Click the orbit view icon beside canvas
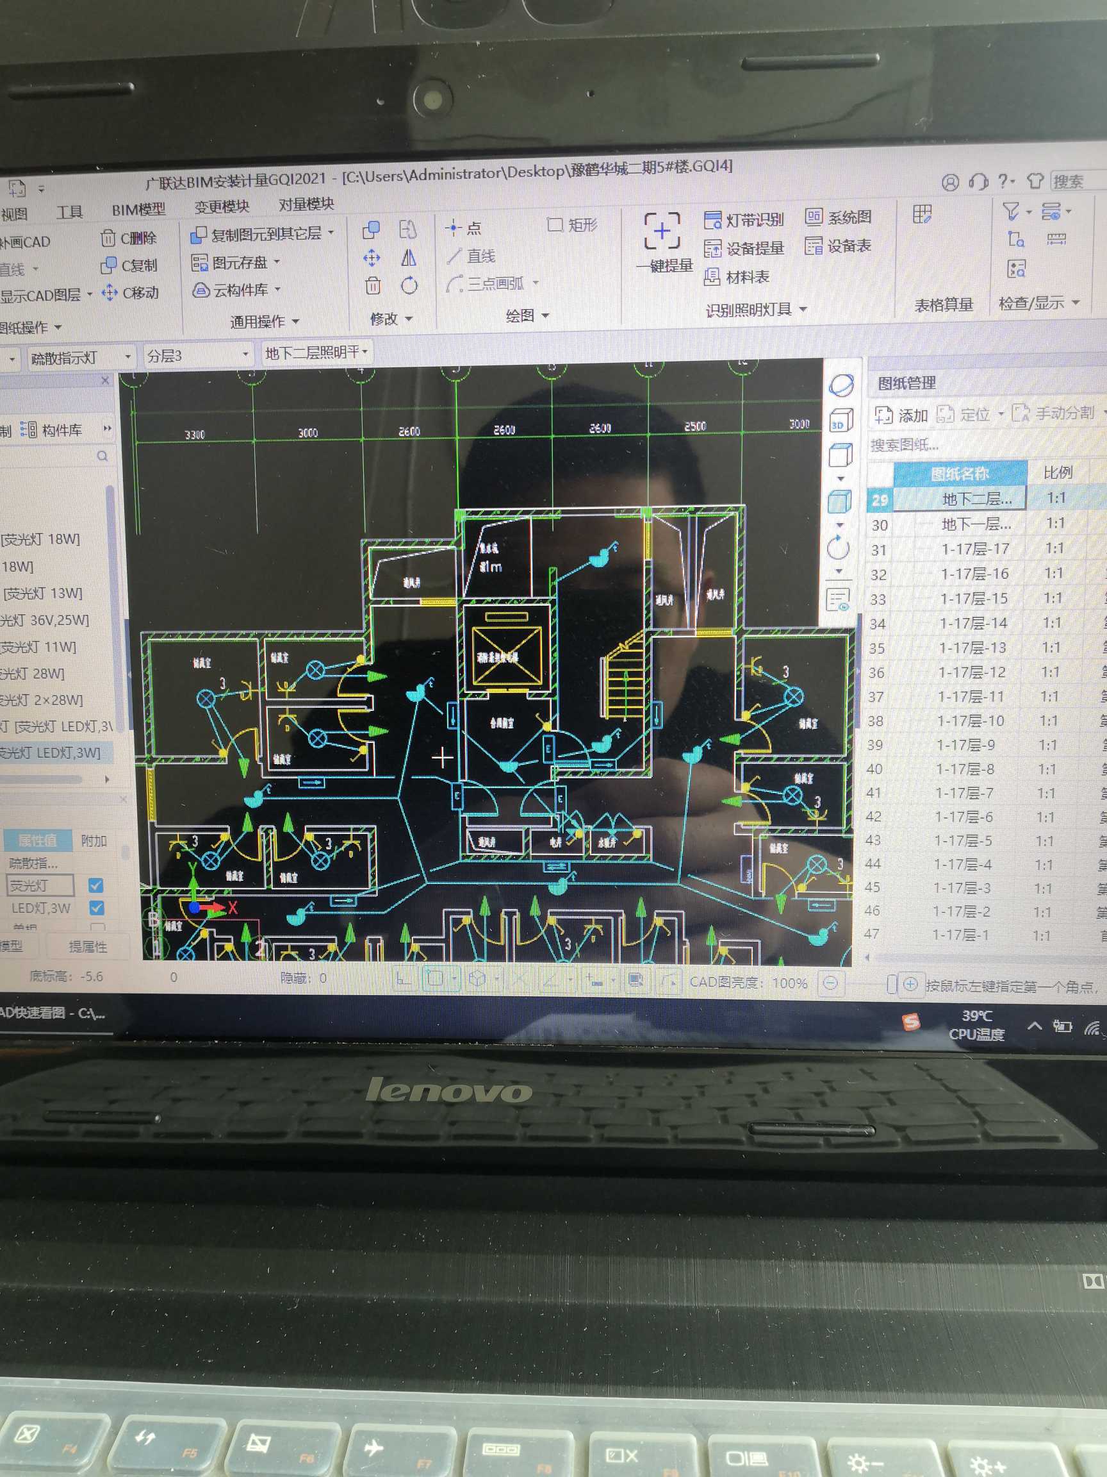 (x=840, y=385)
